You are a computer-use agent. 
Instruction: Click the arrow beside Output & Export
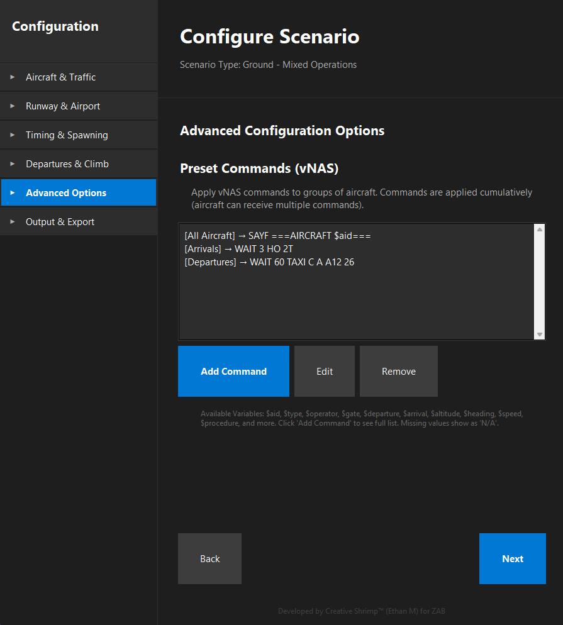point(13,221)
